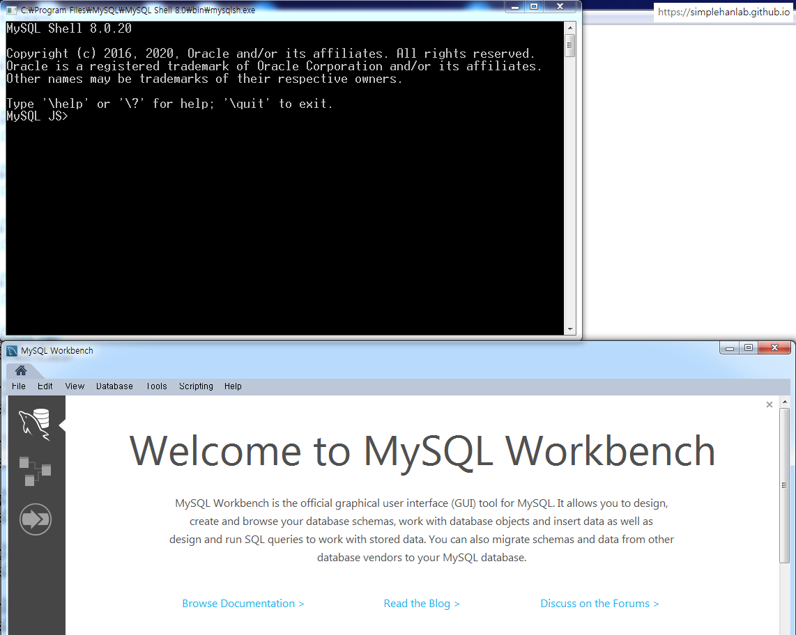Image resolution: width=796 pixels, height=635 pixels.
Task: Dismiss the Workbench welcome panel
Action: (769, 405)
